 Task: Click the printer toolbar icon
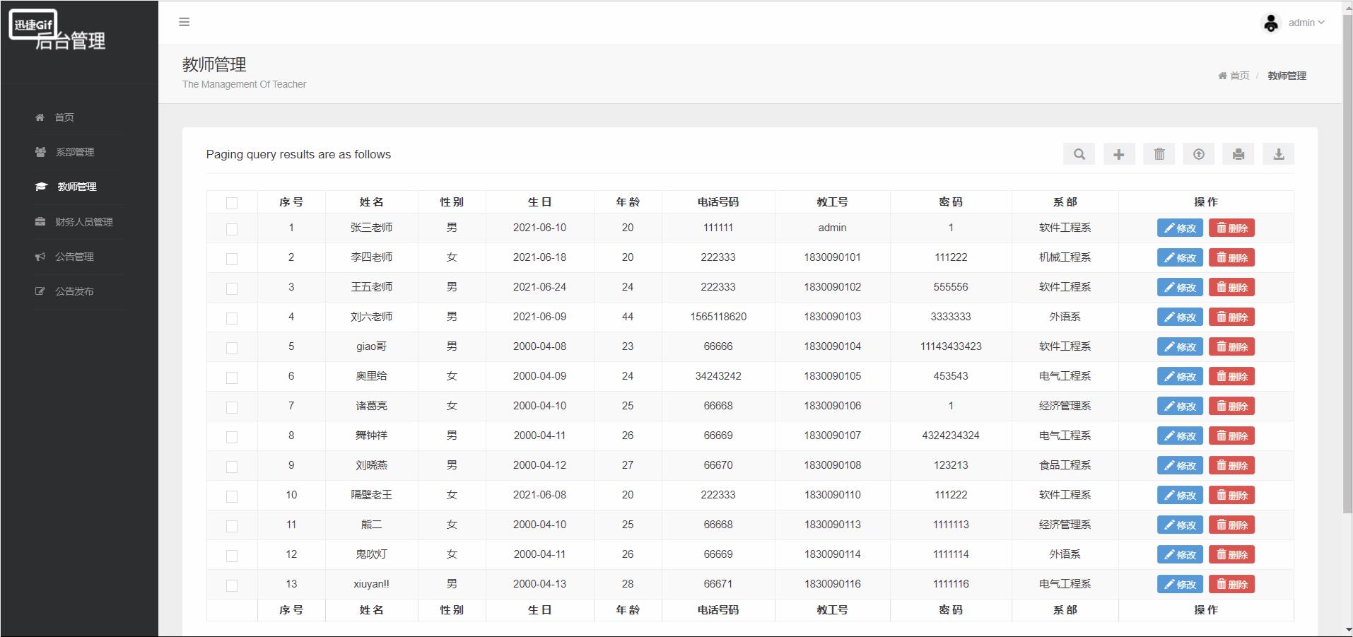pos(1238,154)
